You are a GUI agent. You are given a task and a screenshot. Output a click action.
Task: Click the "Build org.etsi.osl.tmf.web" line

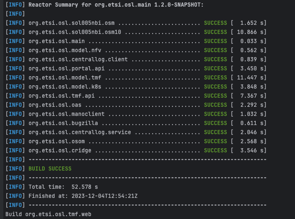click(46, 214)
